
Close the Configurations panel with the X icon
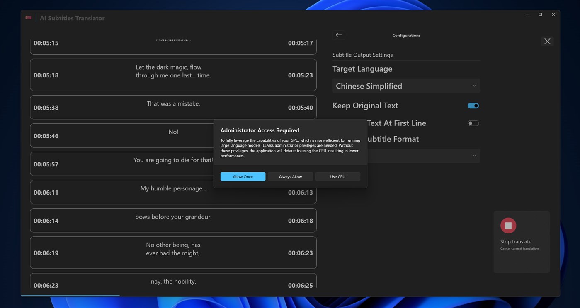pos(547,41)
